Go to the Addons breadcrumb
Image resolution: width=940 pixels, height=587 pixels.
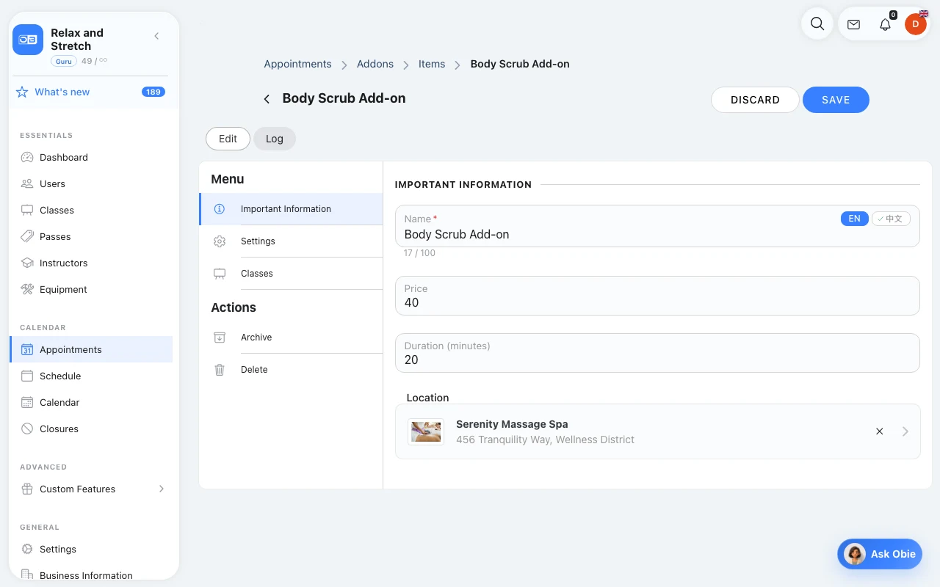coord(375,64)
